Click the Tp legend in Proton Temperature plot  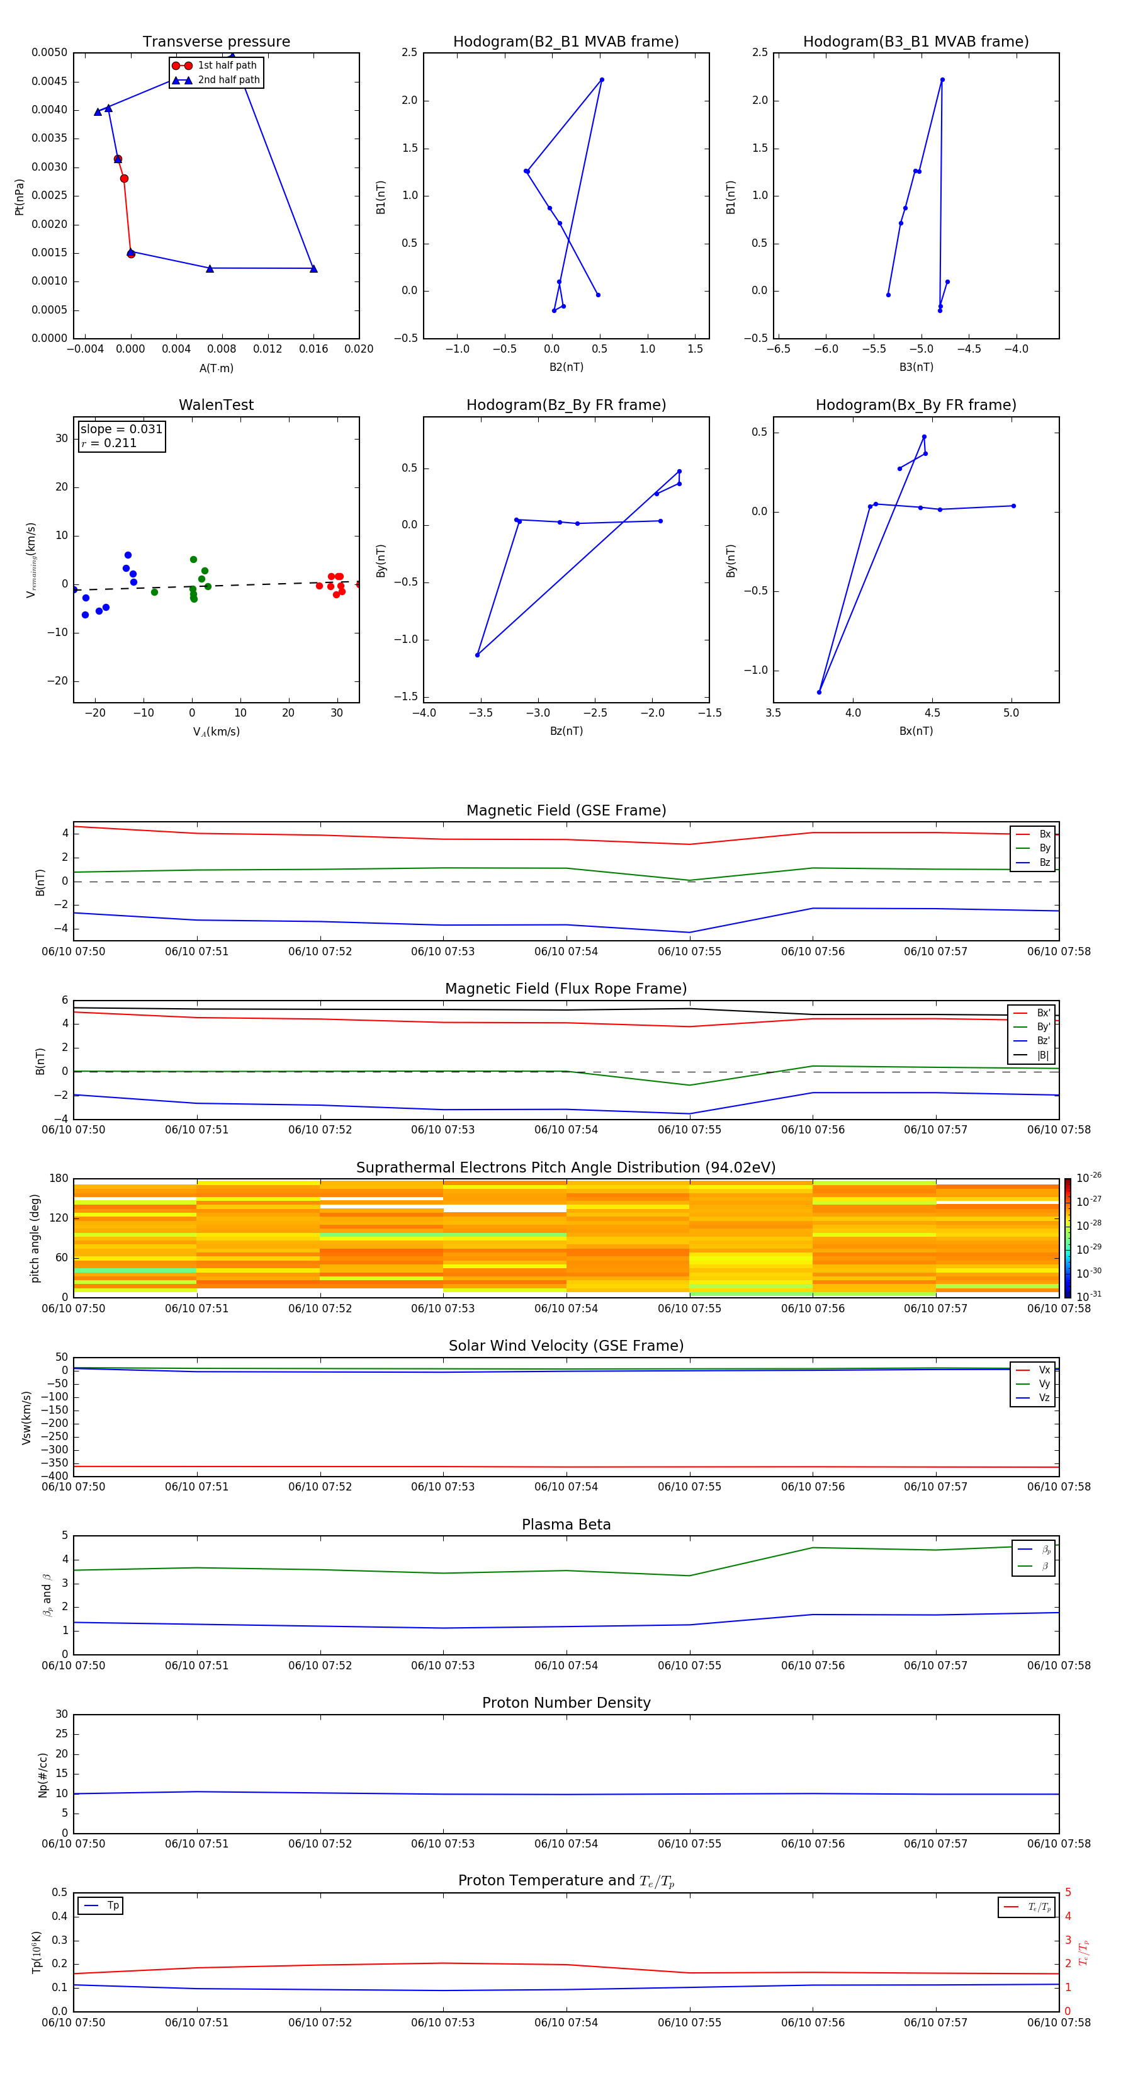101,1905
